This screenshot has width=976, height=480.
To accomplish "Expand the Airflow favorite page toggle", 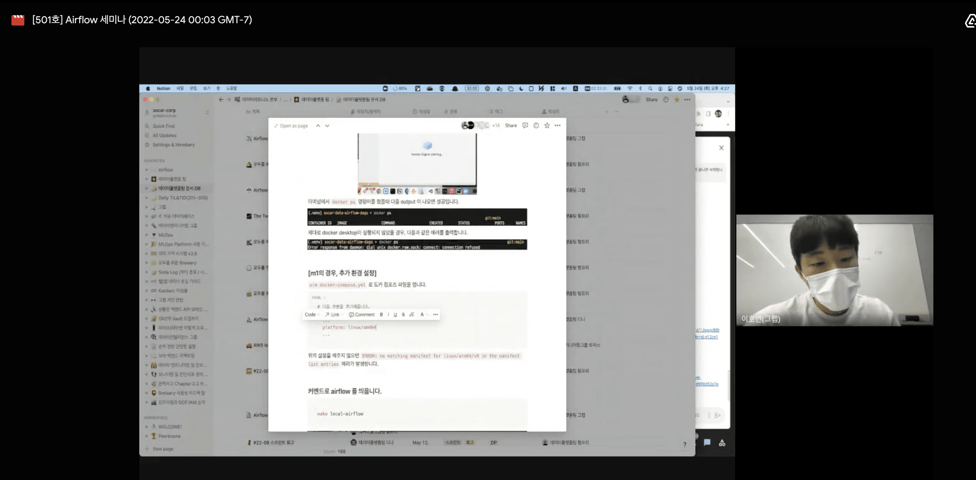I will point(147,170).
